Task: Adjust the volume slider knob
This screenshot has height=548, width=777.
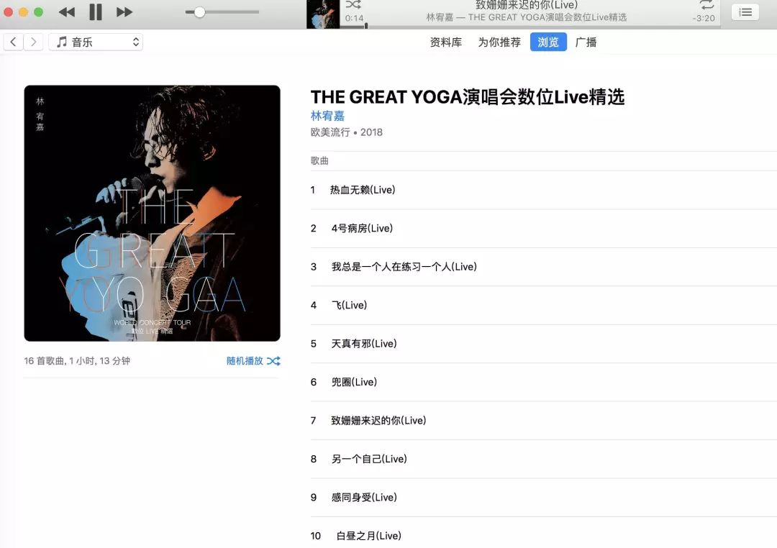Action: [199, 12]
